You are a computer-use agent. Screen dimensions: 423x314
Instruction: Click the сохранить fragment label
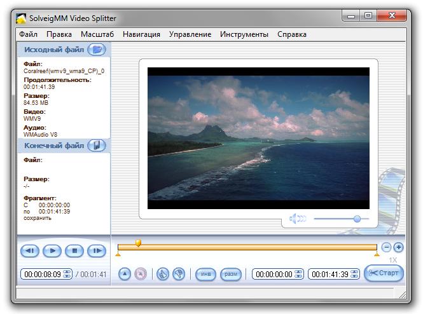[38, 218]
